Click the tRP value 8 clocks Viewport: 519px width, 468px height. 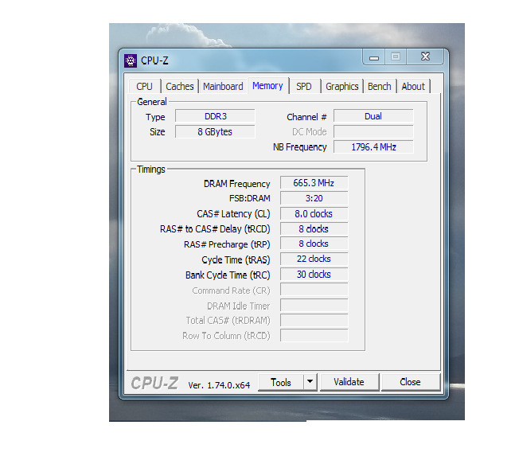click(x=314, y=244)
